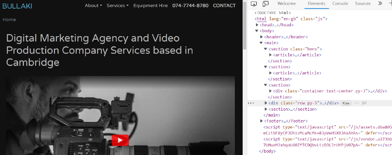The height and width of the screenshot is (155, 392).
Task: Go to Equipment Hire page
Action: [x=151, y=5]
